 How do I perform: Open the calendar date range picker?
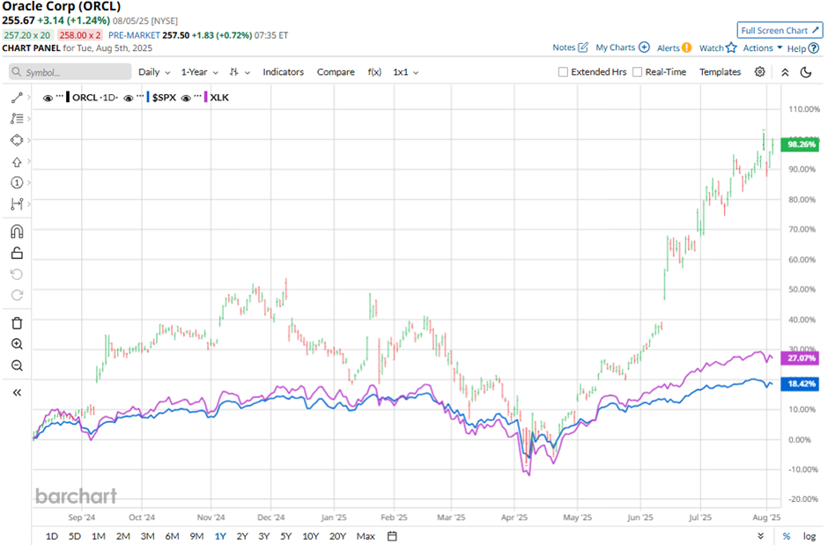392,536
